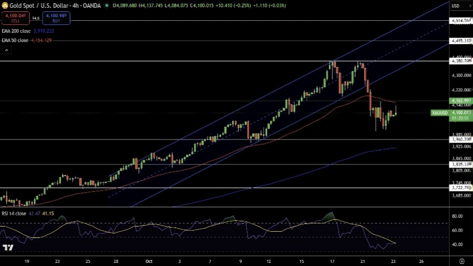Click the 4,380.70 resistance line price label
The image size is (473, 266).
point(461,61)
